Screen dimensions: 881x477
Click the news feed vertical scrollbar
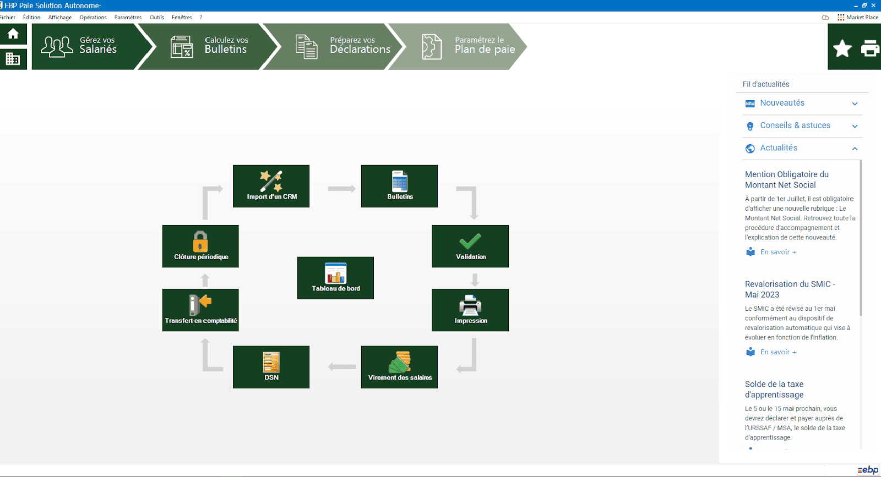click(861, 238)
